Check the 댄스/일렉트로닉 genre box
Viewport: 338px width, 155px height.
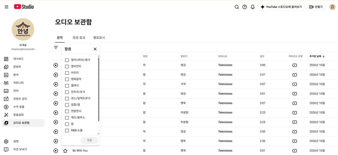pyautogui.click(x=67, y=98)
